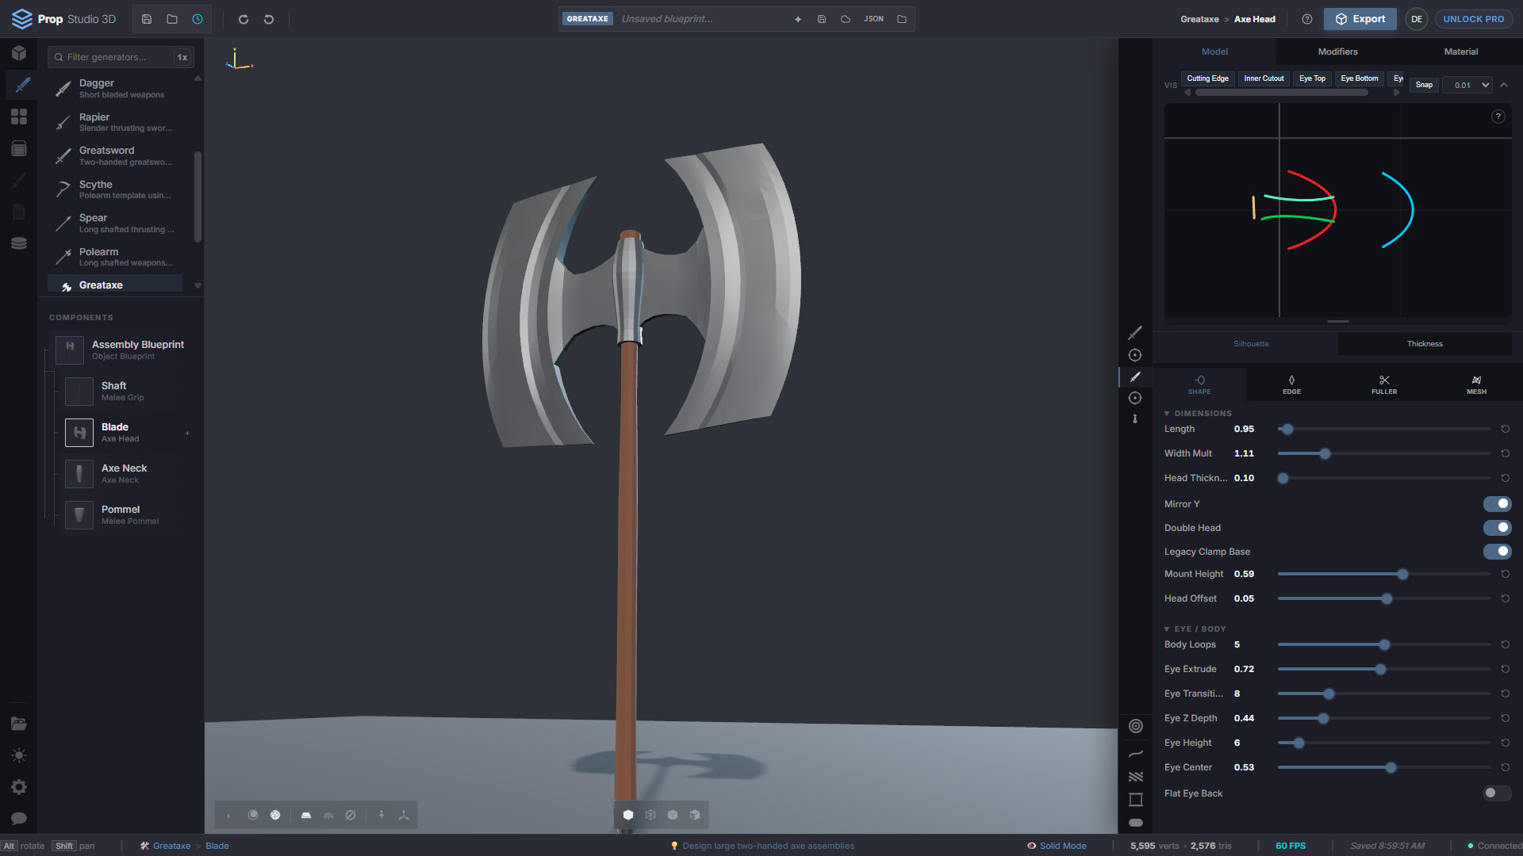Switch to the Material tab

coord(1460,52)
